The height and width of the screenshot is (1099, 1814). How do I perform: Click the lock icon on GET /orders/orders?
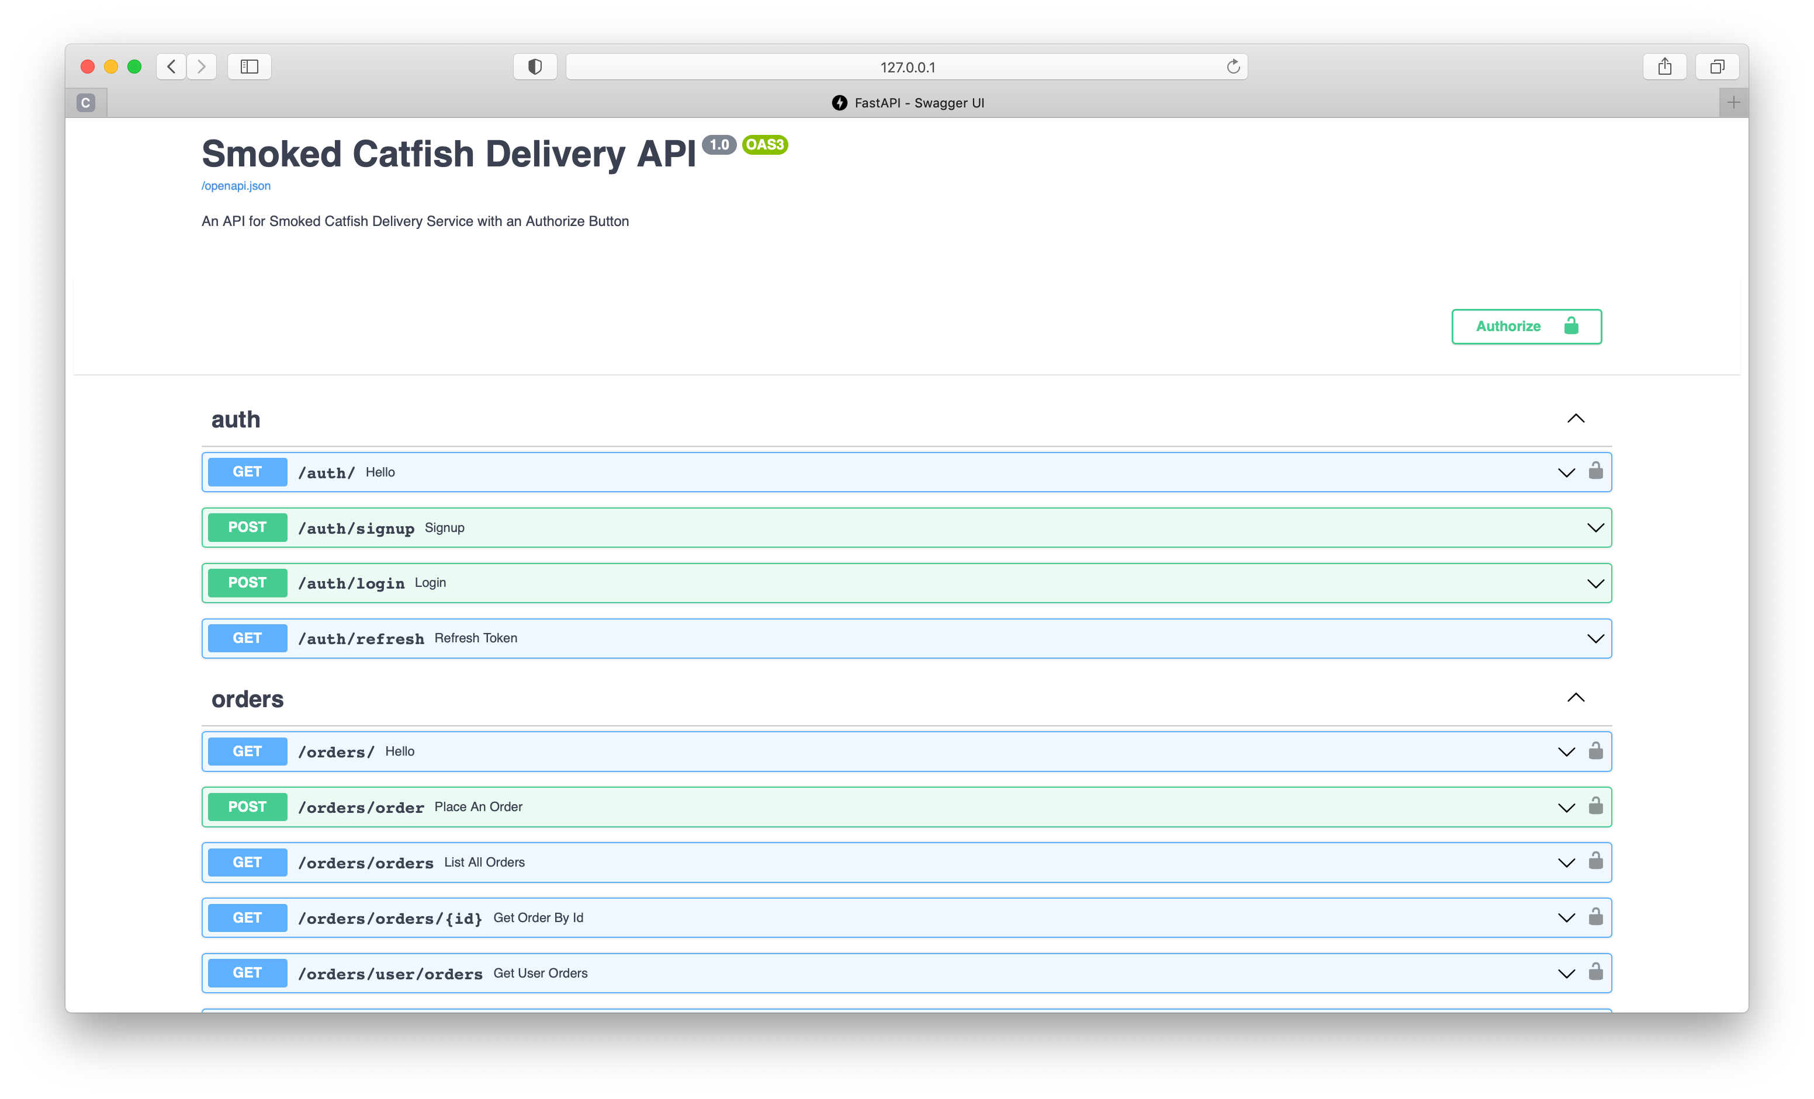pos(1596,861)
